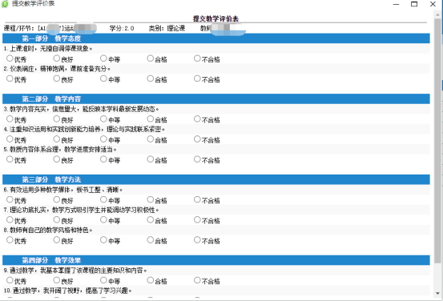Viewport: 443px width, 301px height.
Task: Answer 优秀 for question 9 通过教学掌握知识
Action: click(10, 280)
